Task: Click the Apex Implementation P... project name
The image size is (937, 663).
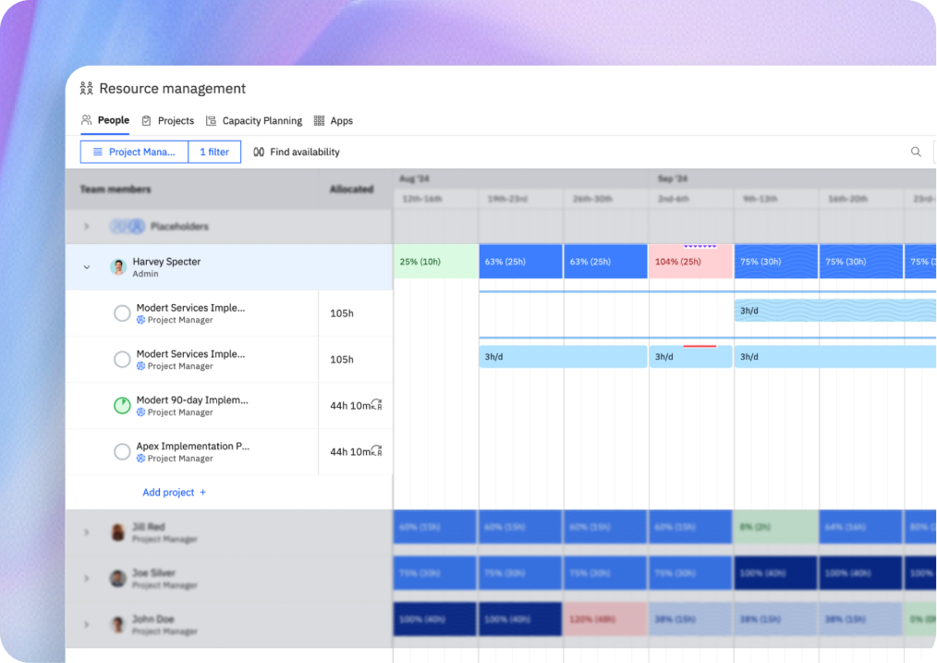Action: click(193, 446)
